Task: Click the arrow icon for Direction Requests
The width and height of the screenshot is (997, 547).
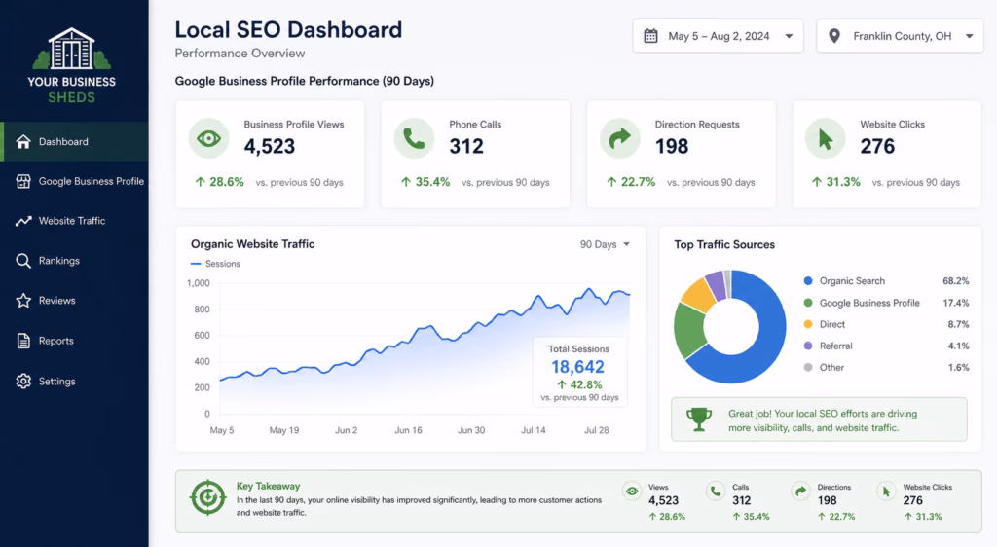Action: (x=620, y=138)
